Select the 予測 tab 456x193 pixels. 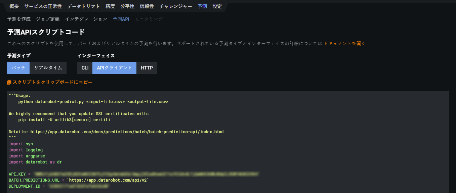pos(202,6)
